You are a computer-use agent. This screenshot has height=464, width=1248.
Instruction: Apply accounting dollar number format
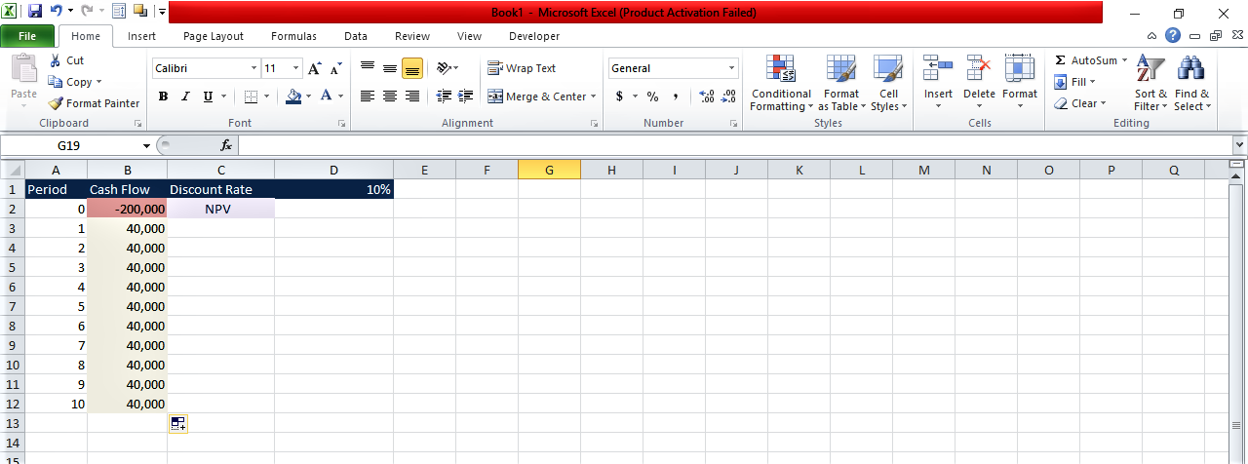tap(619, 97)
